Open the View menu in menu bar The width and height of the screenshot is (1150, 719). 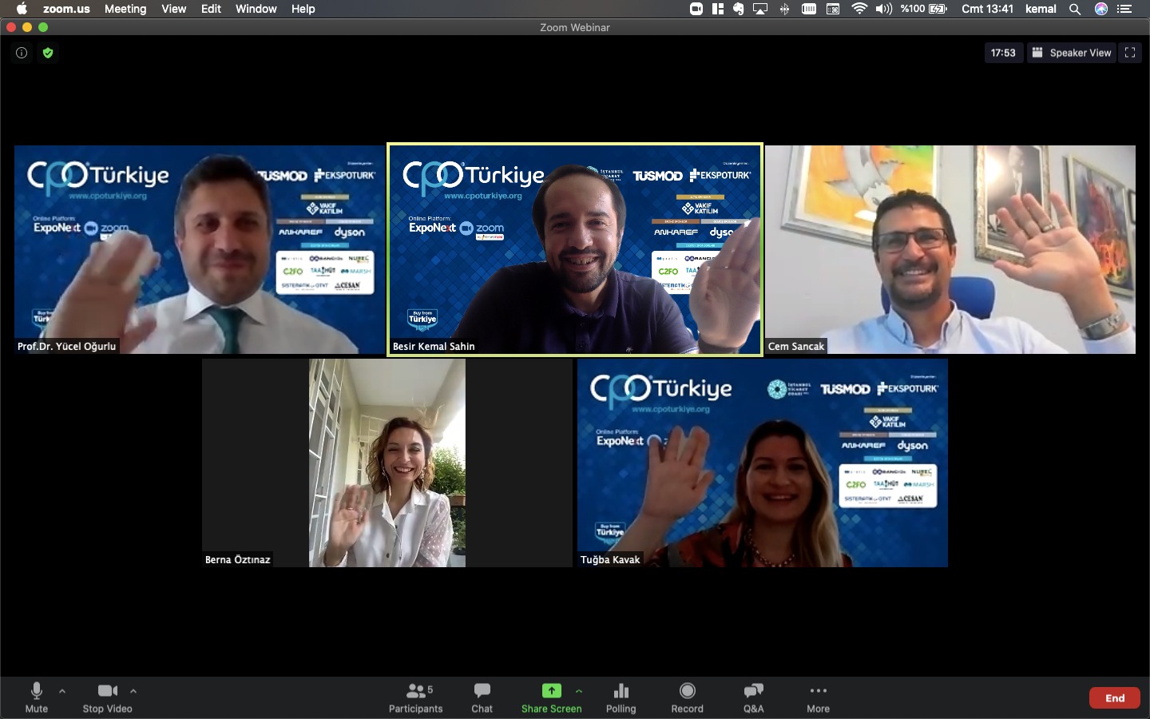[x=173, y=9]
